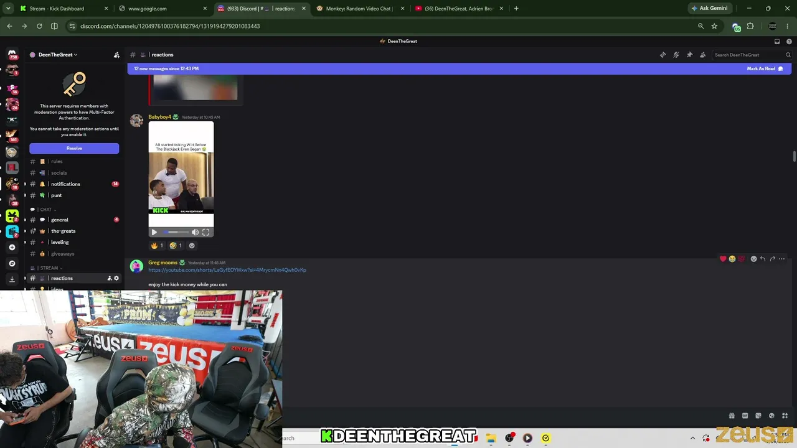This screenshot has height=448, width=797.
Task: Click the Ask Gemini button
Action: pyautogui.click(x=709, y=9)
